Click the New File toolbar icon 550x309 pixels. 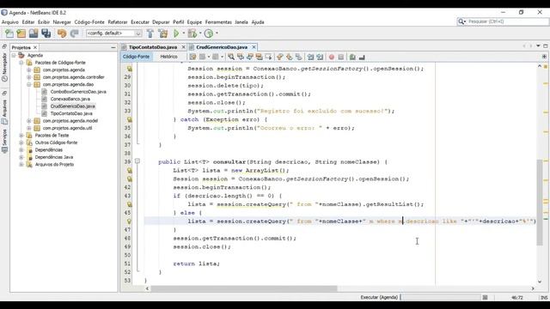tap(9, 33)
